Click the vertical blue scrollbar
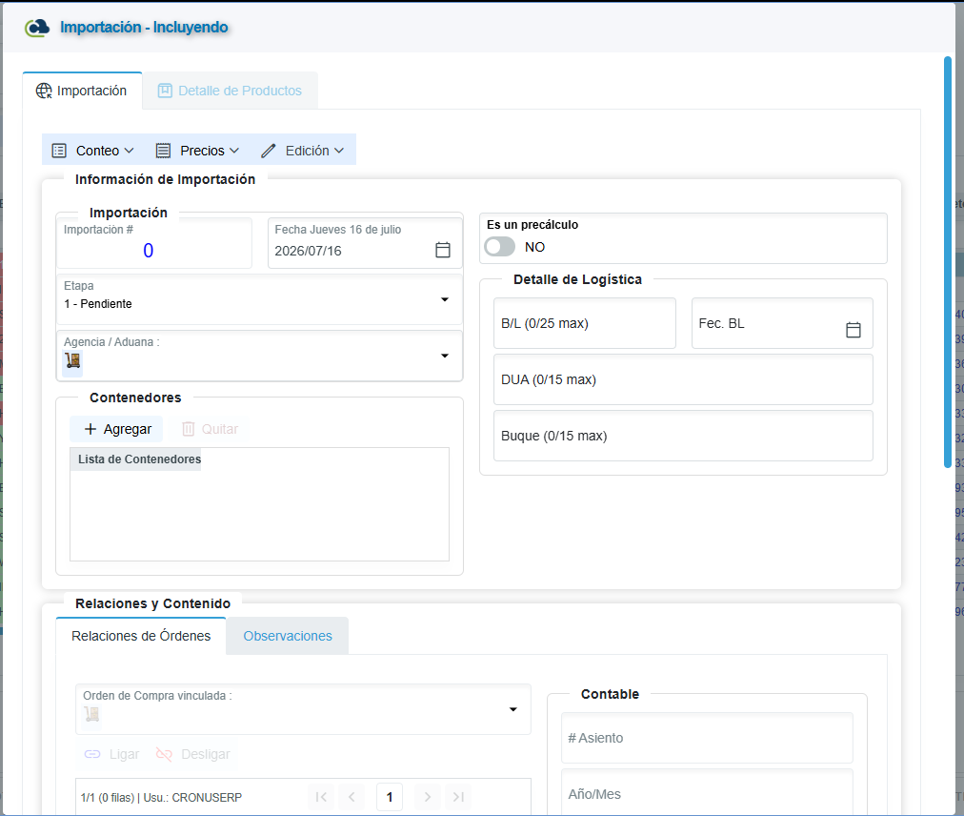964x816 pixels. pyautogui.click(x=948, y=261)
